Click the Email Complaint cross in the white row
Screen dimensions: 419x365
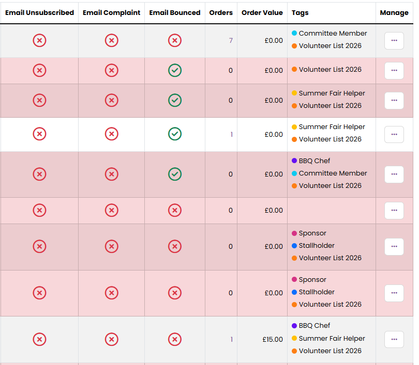click(x=111, y=134)
